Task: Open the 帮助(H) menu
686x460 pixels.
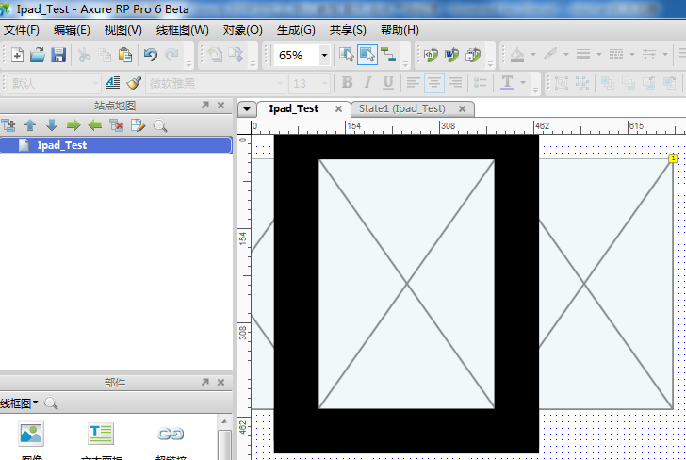Action: pos(400,30)
